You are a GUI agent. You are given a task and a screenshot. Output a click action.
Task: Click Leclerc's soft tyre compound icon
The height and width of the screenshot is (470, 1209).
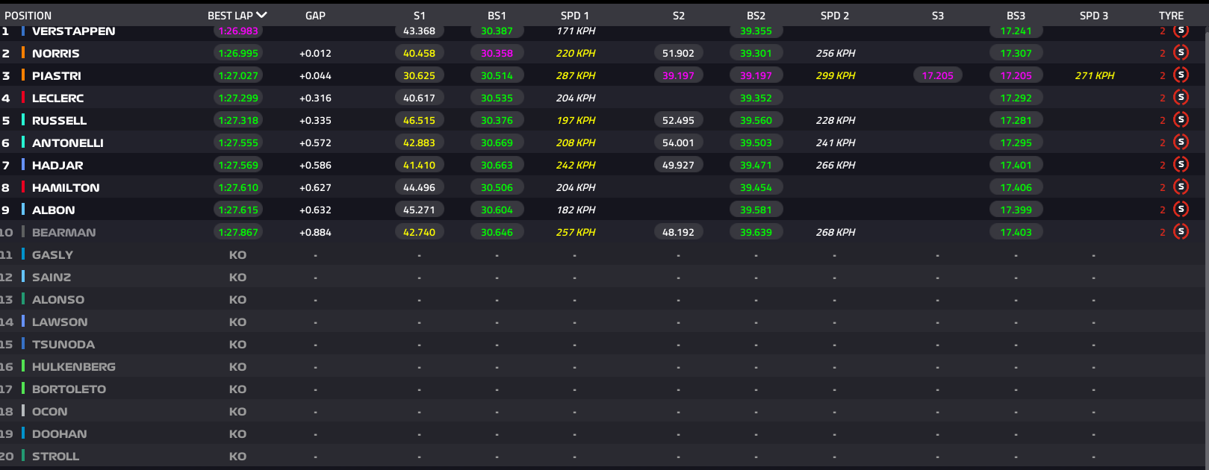(x=1181, y=97)
